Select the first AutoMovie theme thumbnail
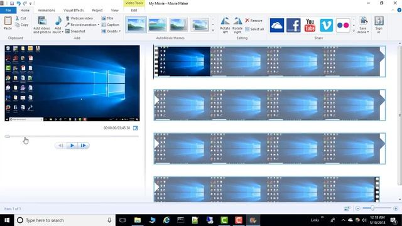This screenshot has width=402, height=226. click(x=136, y=25)
